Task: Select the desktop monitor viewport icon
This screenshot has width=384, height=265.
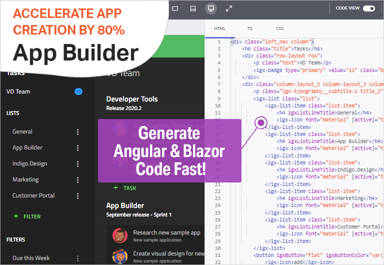Action: [x=211, y=8]
